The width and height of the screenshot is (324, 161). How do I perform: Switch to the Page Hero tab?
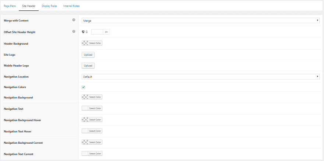pyautogui.click(x=10, y=6)
